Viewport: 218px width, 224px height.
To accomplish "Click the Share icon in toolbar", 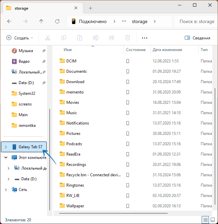I will coord(112,38).
